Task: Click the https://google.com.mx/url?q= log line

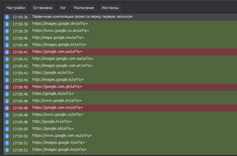Action: (57, 108)
